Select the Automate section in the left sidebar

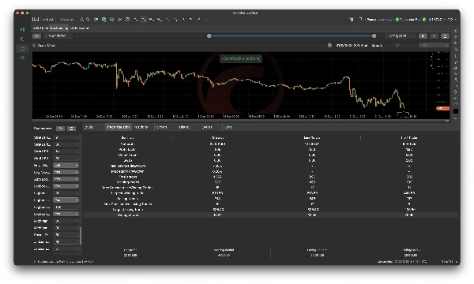click(22, 48)
